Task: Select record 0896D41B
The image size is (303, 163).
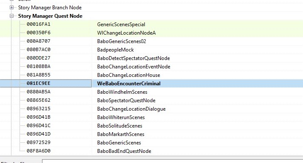Action: point(39,117)
